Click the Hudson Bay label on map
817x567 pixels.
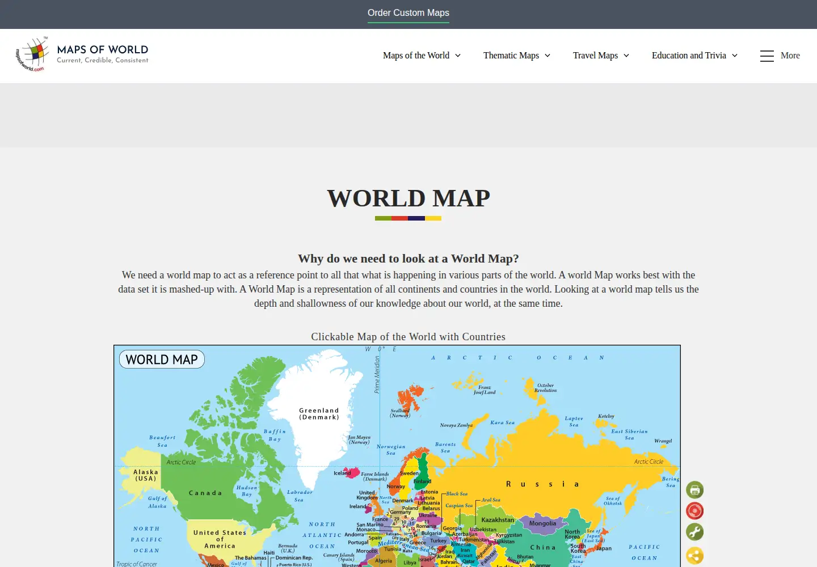point(246,491)
